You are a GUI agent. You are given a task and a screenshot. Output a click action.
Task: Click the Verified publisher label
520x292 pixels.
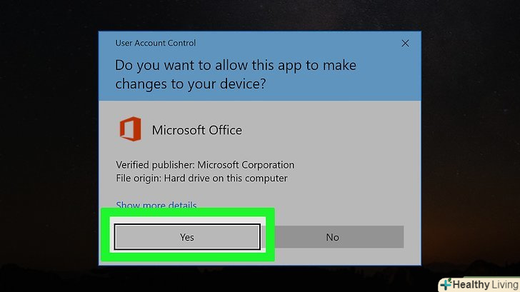click(154, 165)
